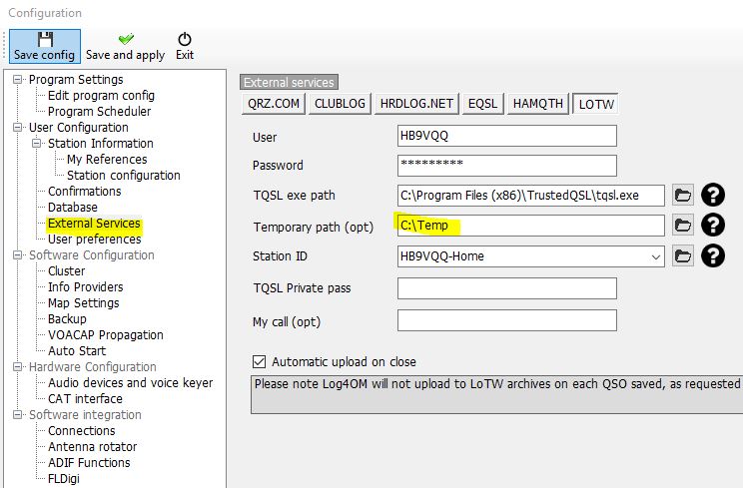Collapse the Program Settings tree node
This screenshot has width=743, height=488.
click(18, 79)
